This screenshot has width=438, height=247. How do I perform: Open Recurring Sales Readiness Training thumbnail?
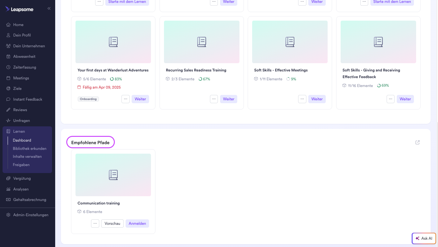[x=202, y=42]
